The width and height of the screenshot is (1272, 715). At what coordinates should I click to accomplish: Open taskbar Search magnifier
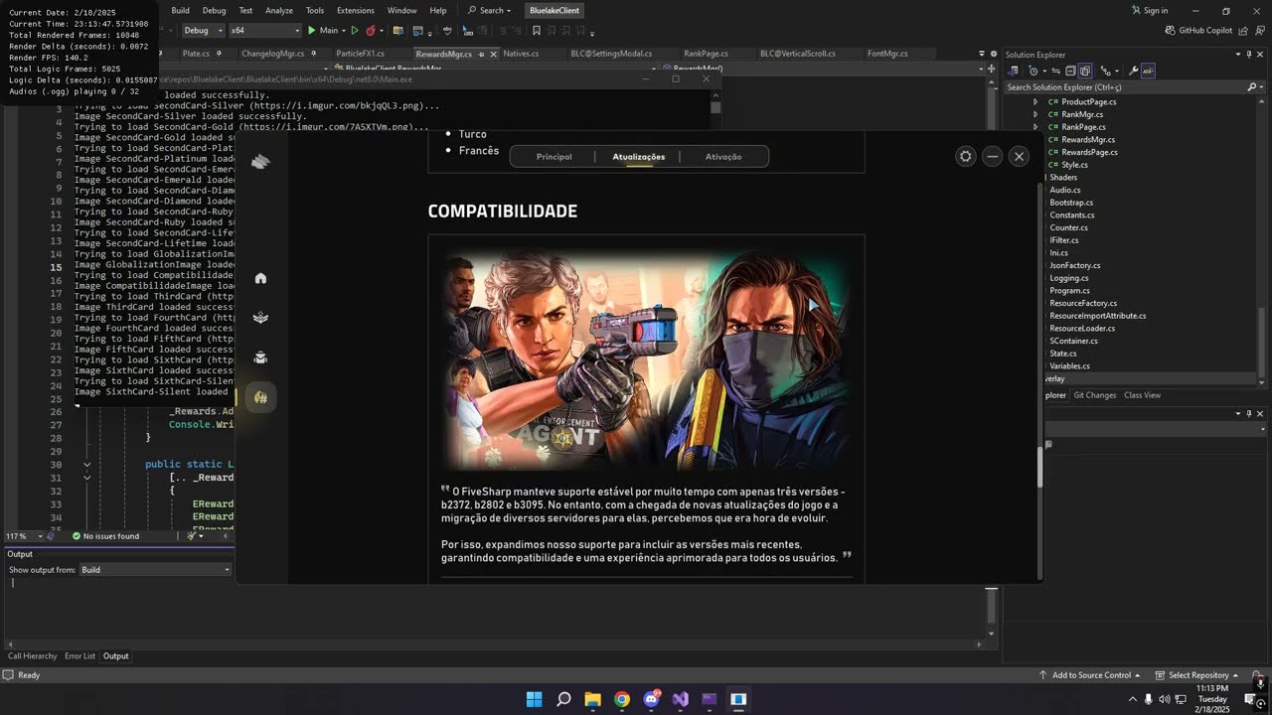(x=563, y=699)
